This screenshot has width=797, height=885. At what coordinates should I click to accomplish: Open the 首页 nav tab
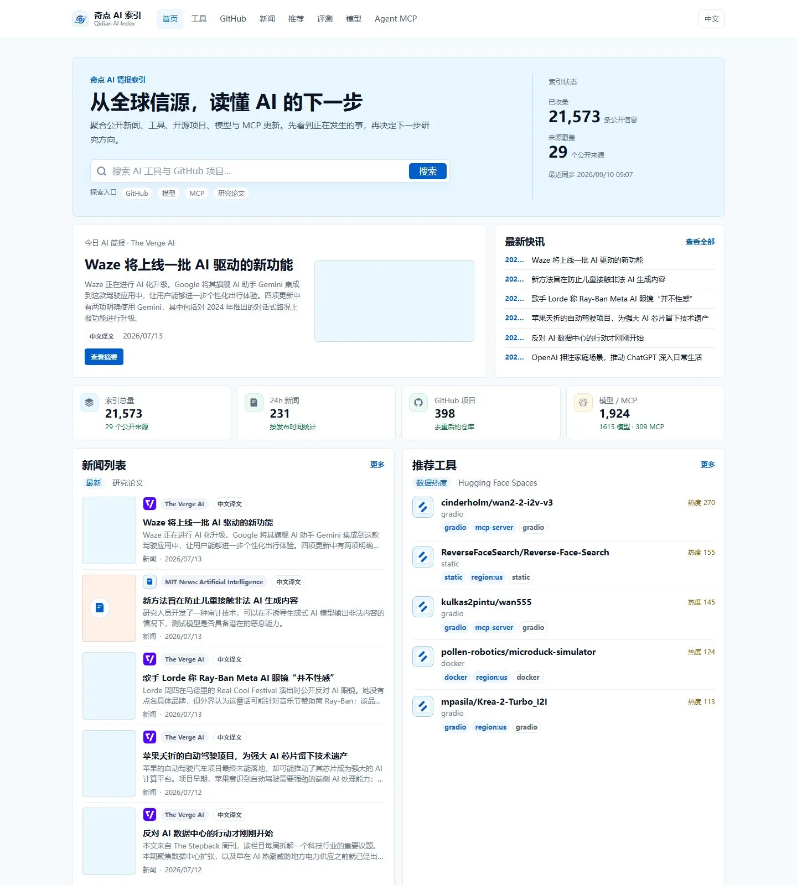click(170, 19)
